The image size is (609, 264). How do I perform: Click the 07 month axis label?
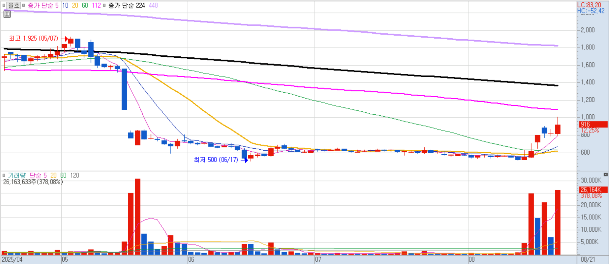pyautogui.click(x=318, y=259)
